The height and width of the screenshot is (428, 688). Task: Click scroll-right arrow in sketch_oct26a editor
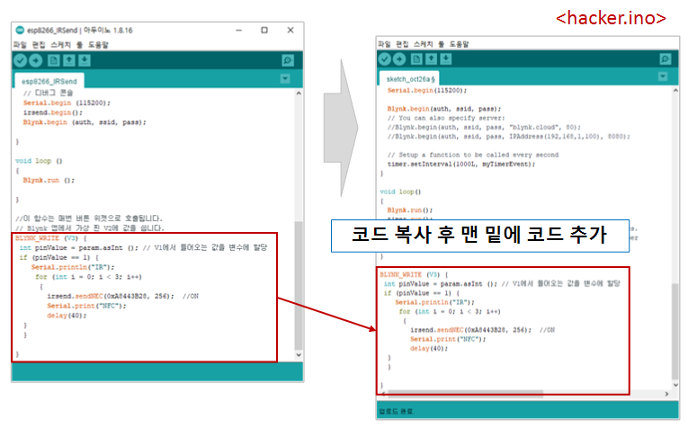click(667, 394)
